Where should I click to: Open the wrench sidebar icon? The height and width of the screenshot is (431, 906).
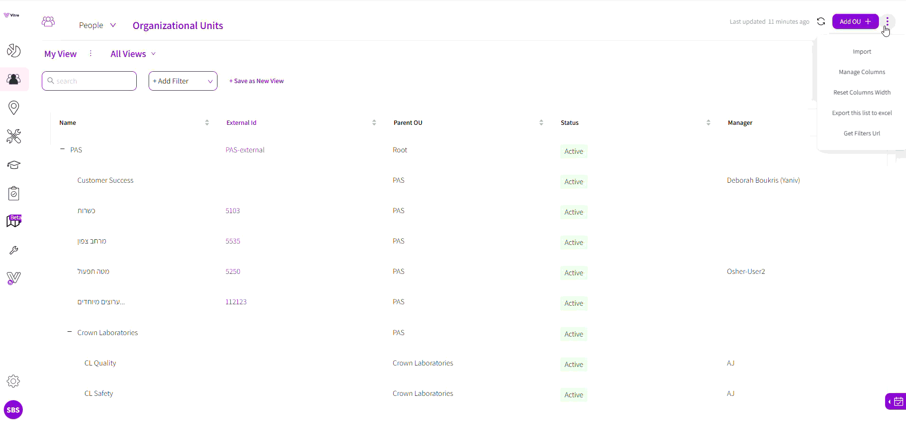tap(14, 250)
